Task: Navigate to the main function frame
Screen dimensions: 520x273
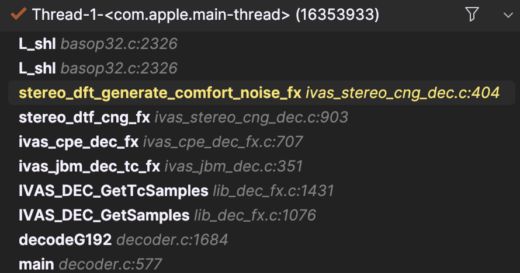Action: click(36, 264)
